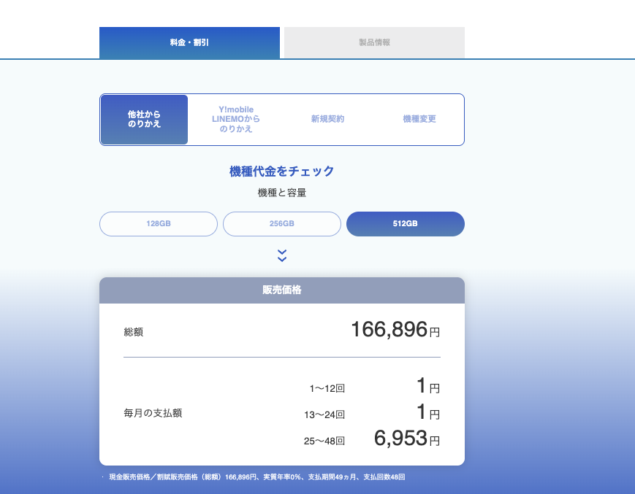635x494 pixels.
Task: Click the 13〜24回 payment row label
Action: 324,414
